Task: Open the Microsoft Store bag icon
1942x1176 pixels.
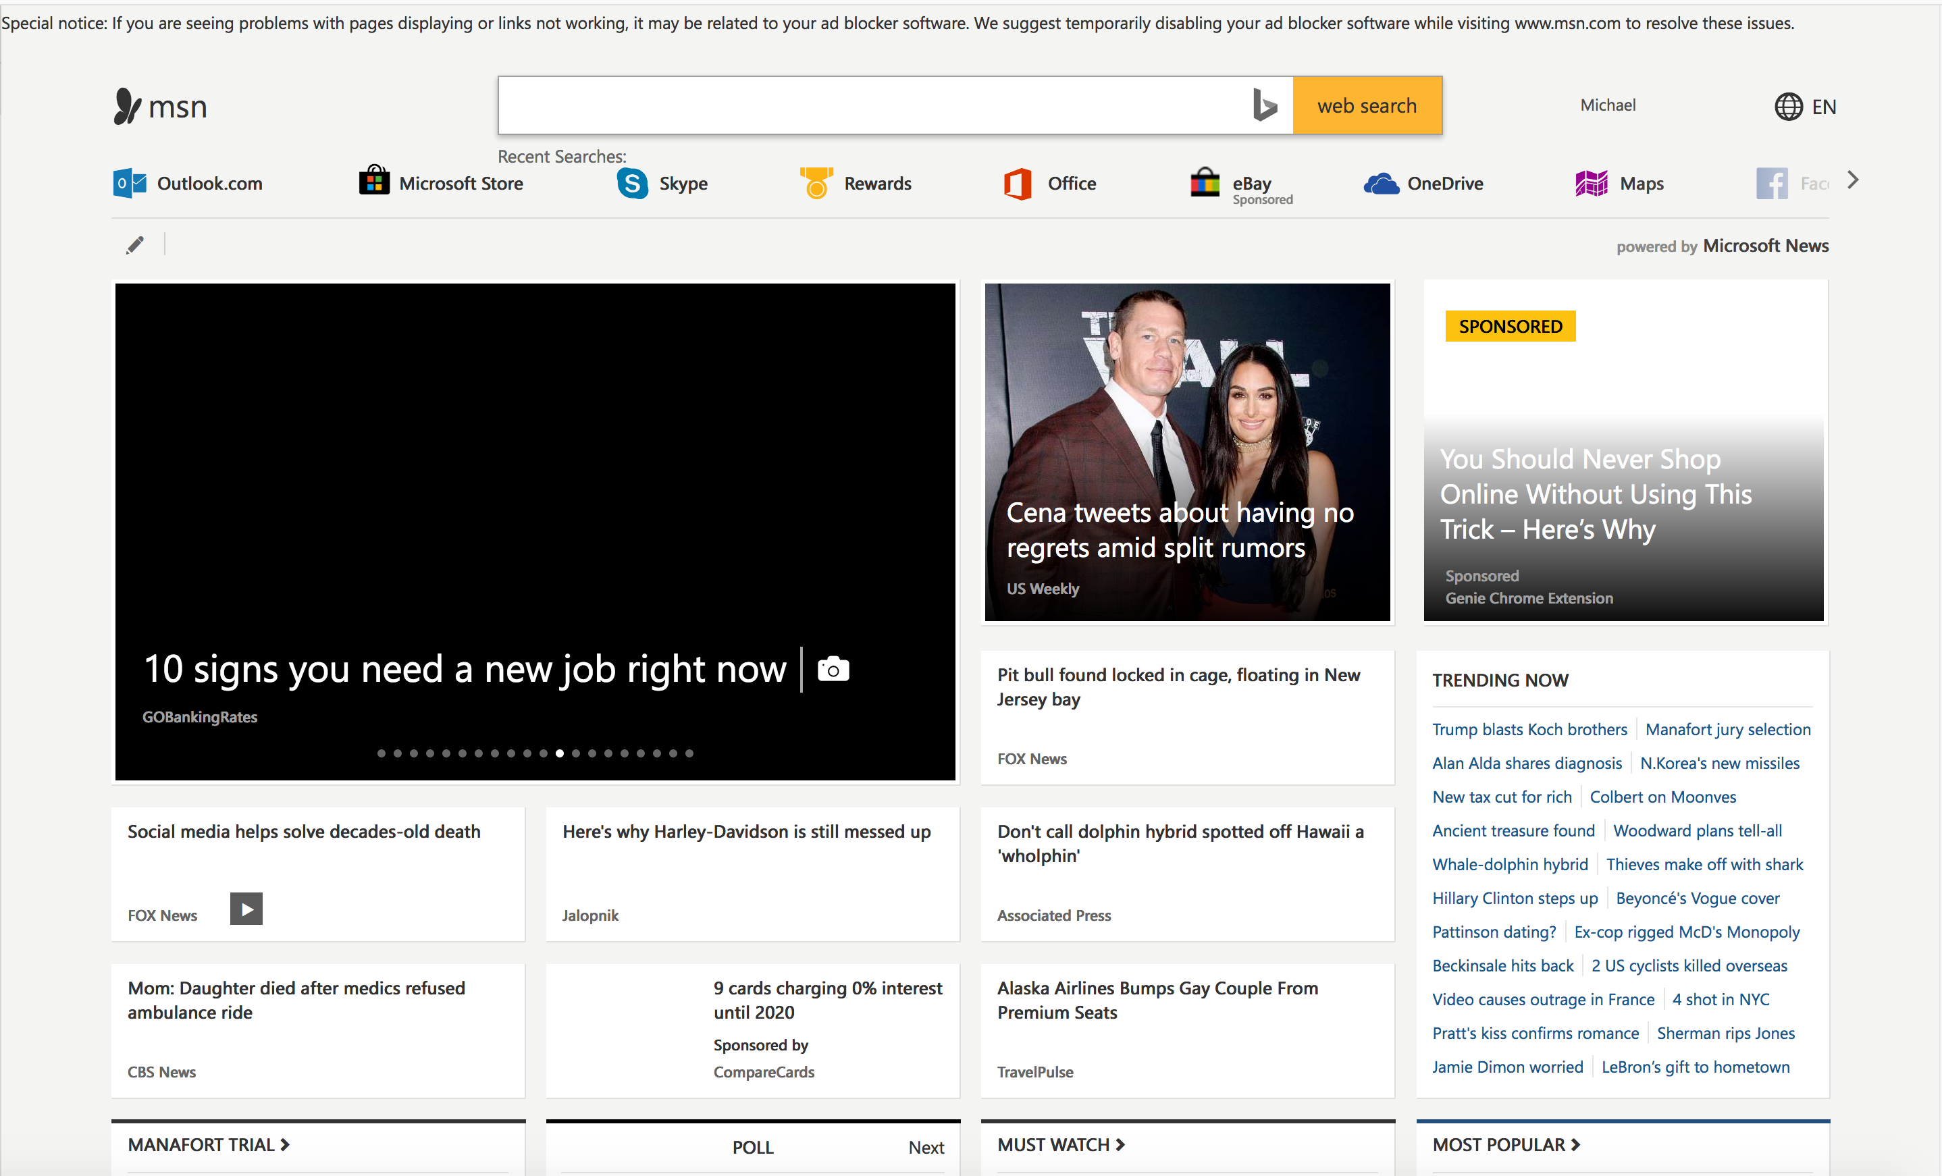Action: click(x=374, y=180)
